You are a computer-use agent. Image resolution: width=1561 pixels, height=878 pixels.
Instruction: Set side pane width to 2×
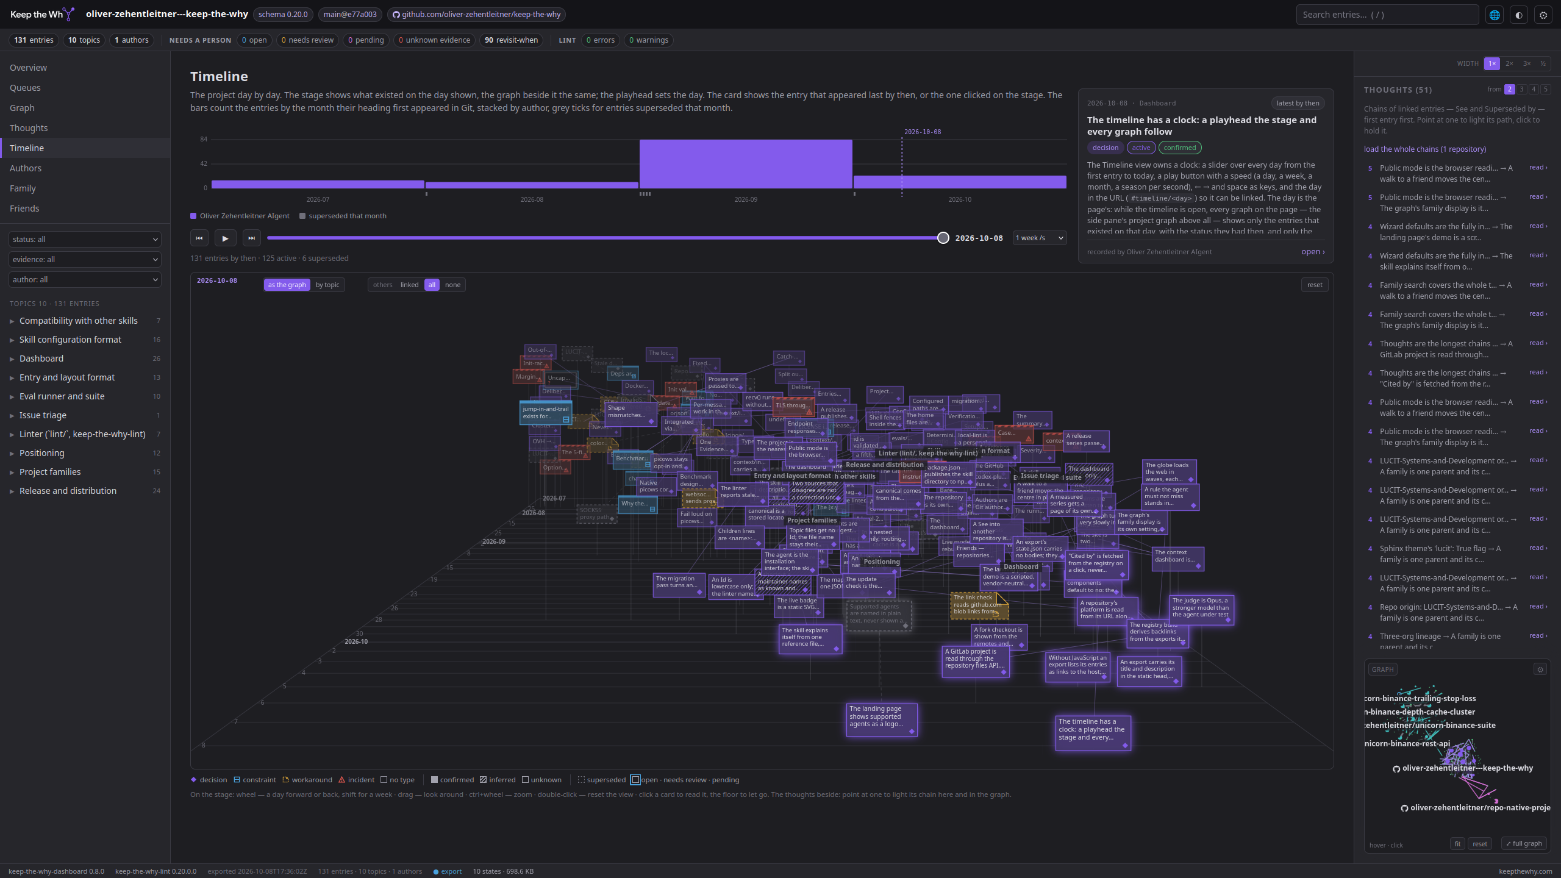(1509, 63)
